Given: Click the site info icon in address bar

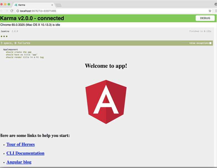Looking at the screenshot, I should (x=18, y=11).
